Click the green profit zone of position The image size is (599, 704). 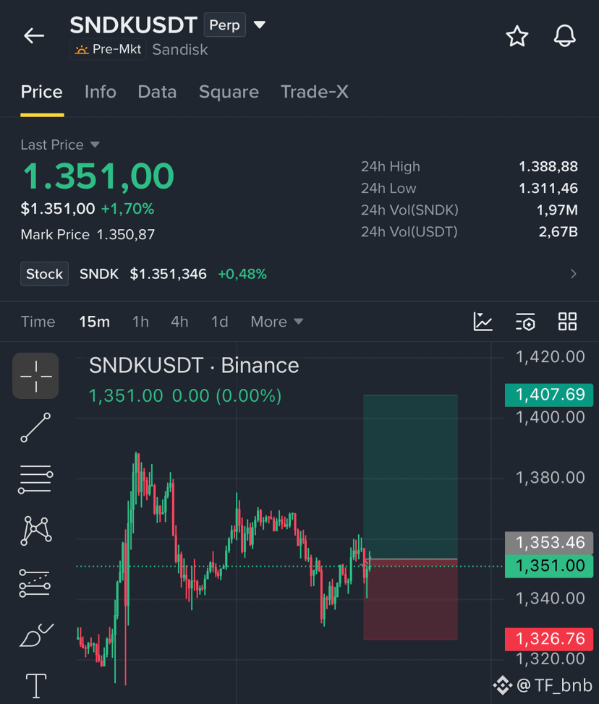click(410, 476)
